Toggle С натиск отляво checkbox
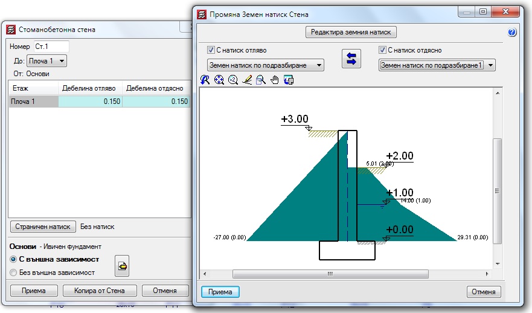 coord(211,50)
